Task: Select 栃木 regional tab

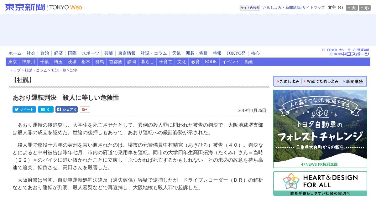Action: 86,62
